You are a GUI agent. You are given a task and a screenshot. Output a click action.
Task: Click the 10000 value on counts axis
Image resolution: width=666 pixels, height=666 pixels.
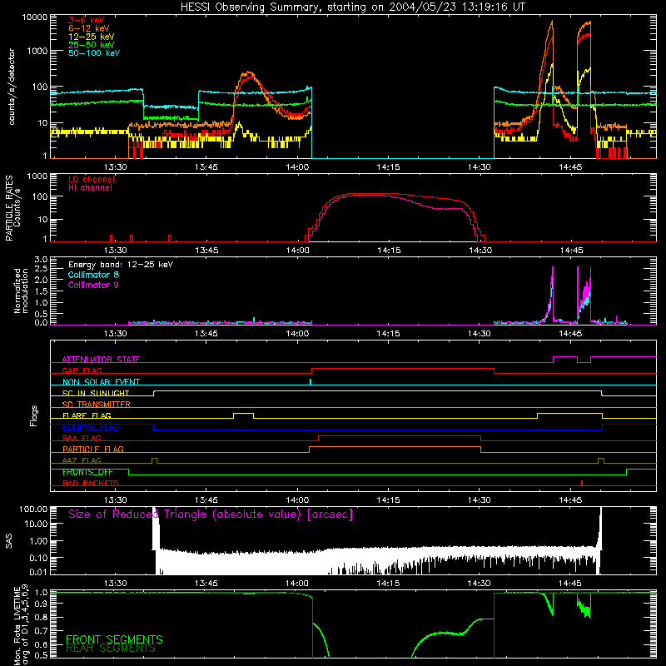coord(34,17)
